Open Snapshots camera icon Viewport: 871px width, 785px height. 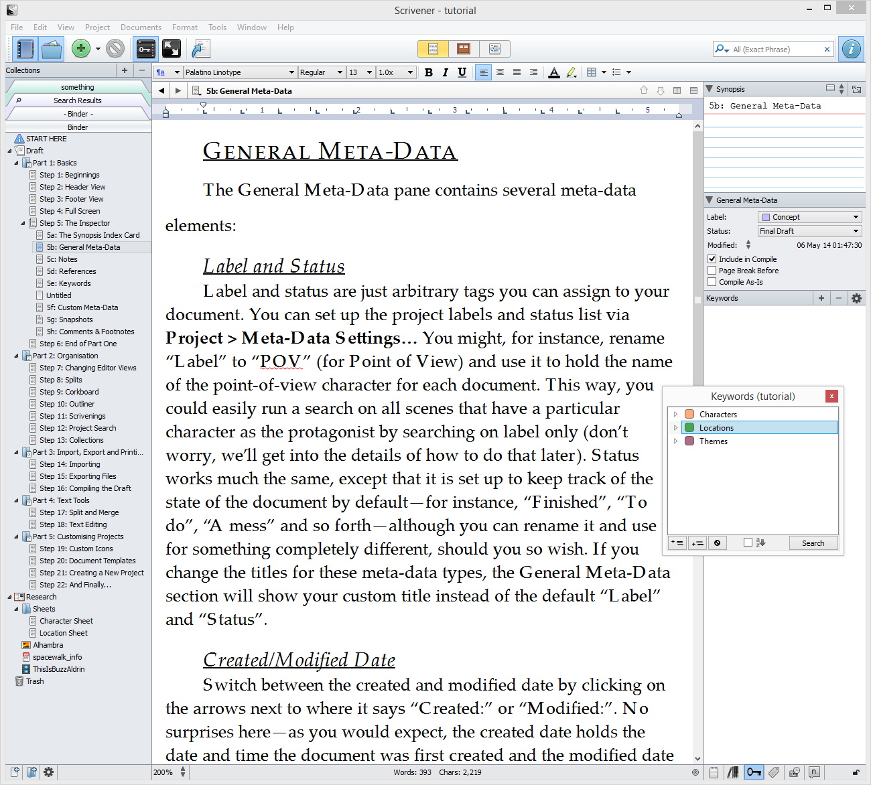click(x=794, y=772)
